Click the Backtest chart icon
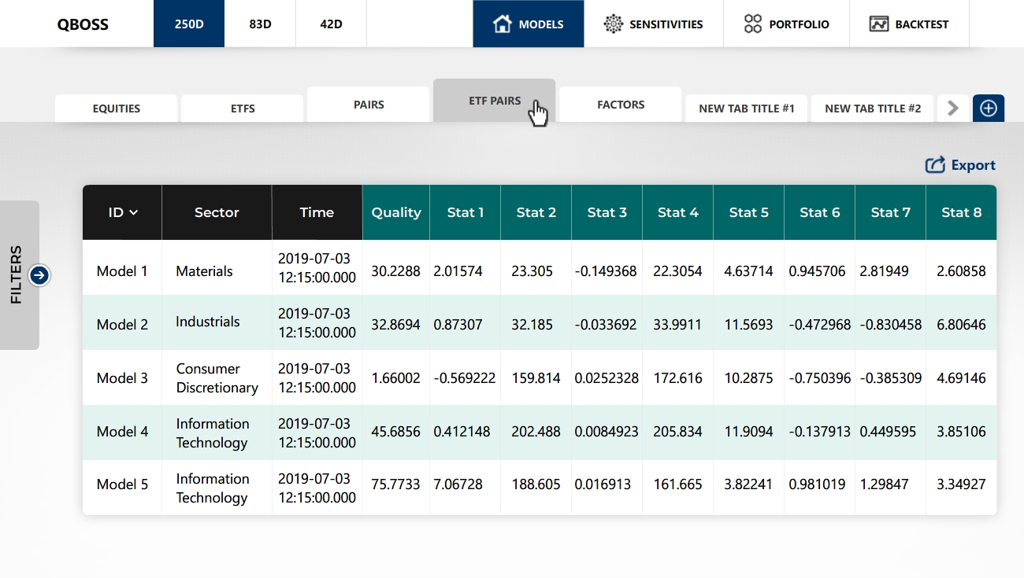The width and height of the screenshot is (1024, 578). pyautogui.click(x=879, y=24)
